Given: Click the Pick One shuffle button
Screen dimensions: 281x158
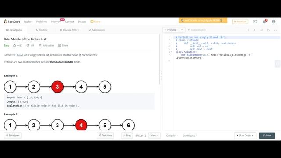Looking at the screenshot, I should pyautogui.click(x=105, y=136).
